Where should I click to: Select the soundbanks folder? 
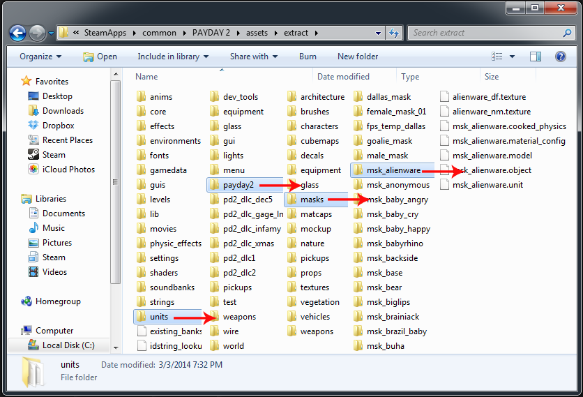coord(165,287)
